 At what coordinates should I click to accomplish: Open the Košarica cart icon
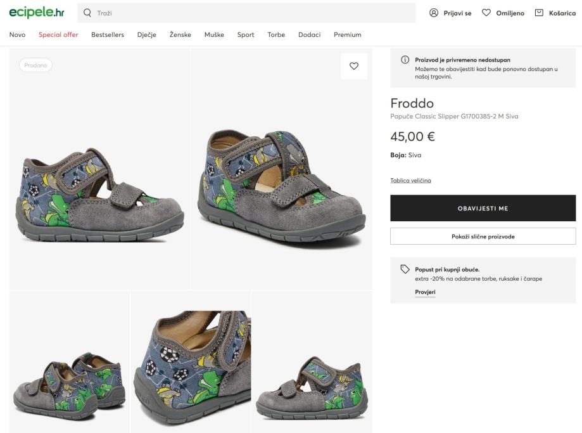click(x=539, y=13)
